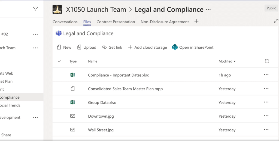Viewport: 279px width, 141px height.
Task: Open more actions for Compliance - Important Dates.xlsx
Action: [x=266, y=75]
